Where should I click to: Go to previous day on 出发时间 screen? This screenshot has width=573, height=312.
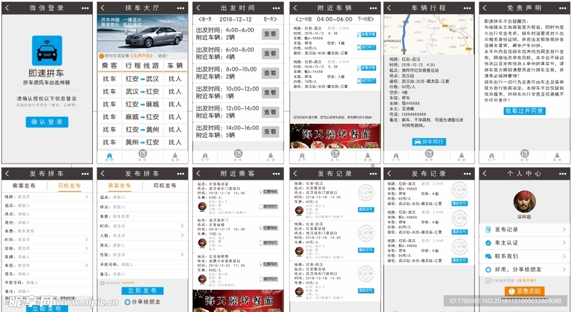click(x=205, y=19)
